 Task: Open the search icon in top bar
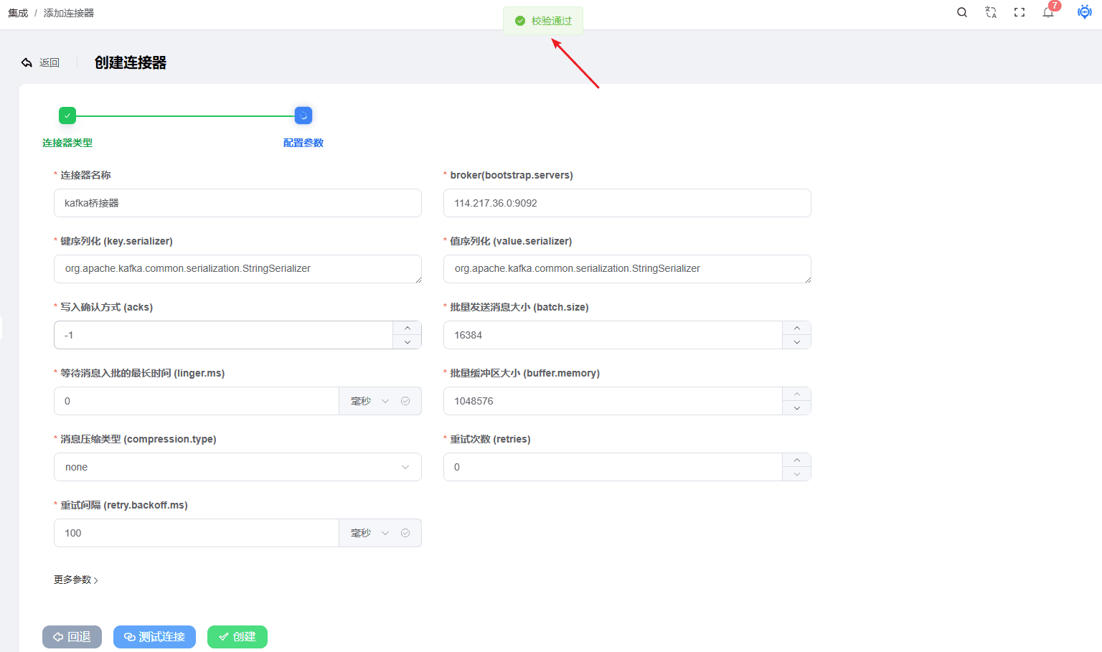pyautogui.click(x=962, y=12)
